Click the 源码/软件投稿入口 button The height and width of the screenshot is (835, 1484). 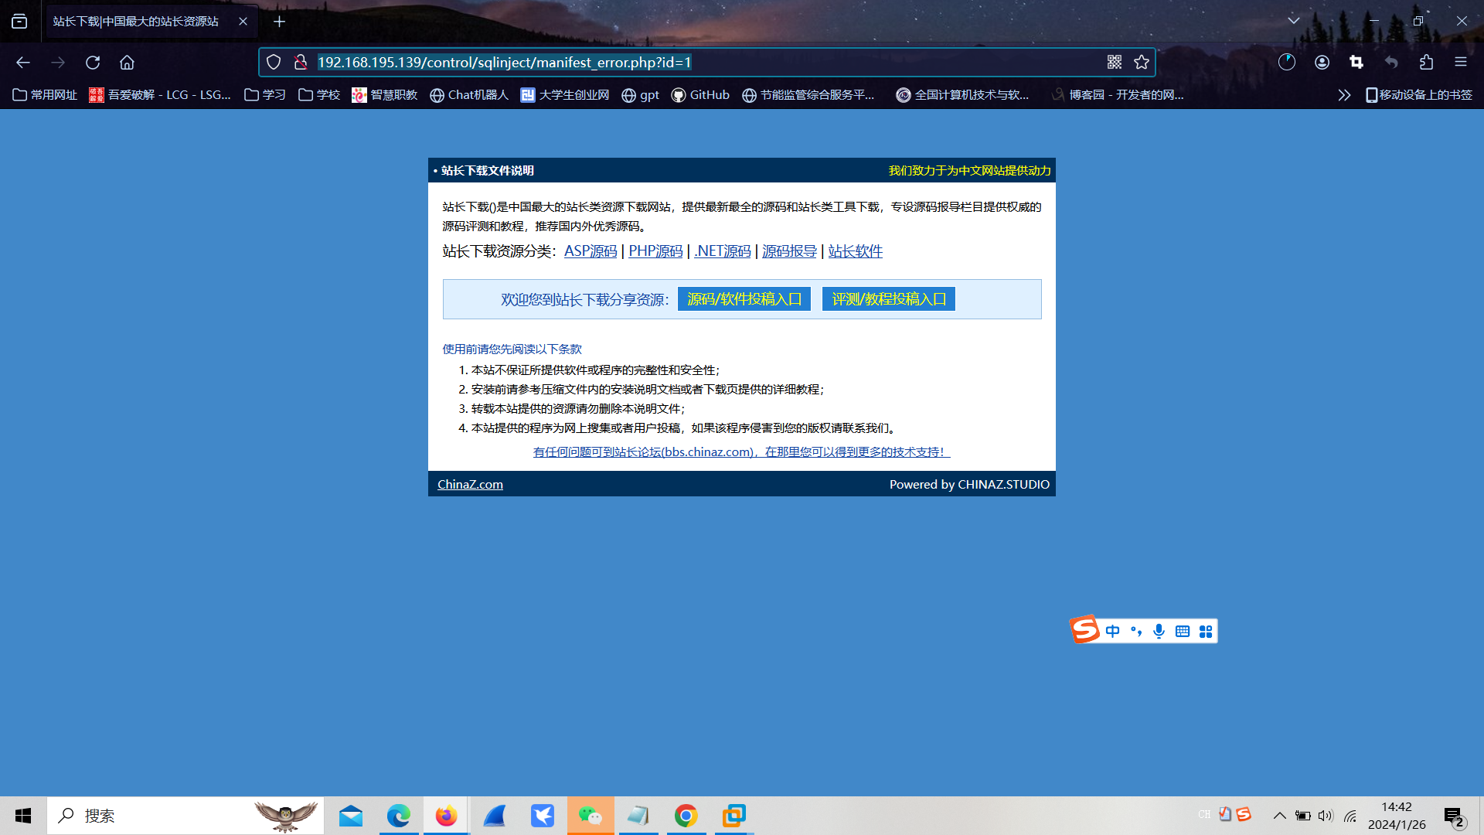click(x=744, y=299)
